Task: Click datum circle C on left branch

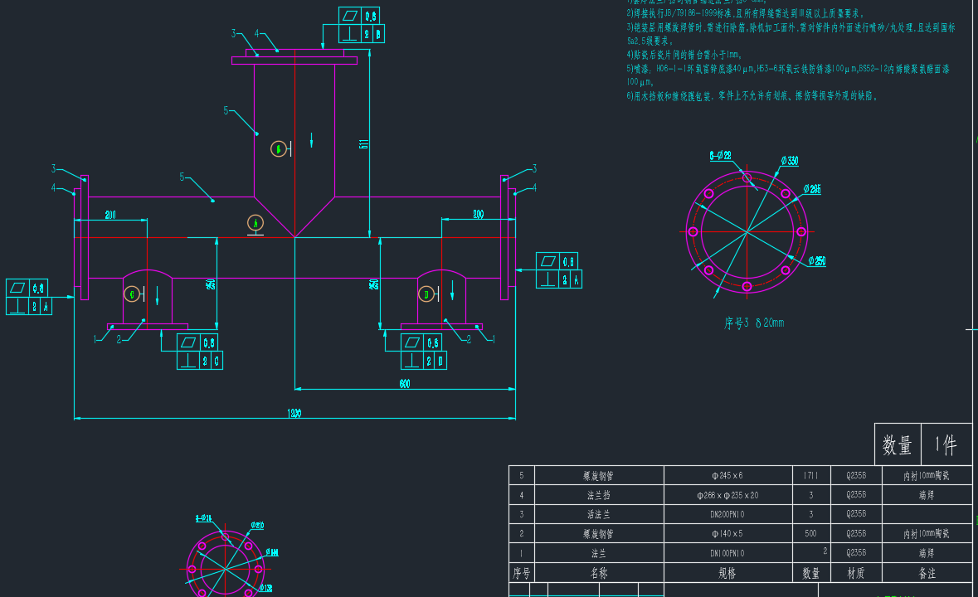Action: click(x=131, y=294)
